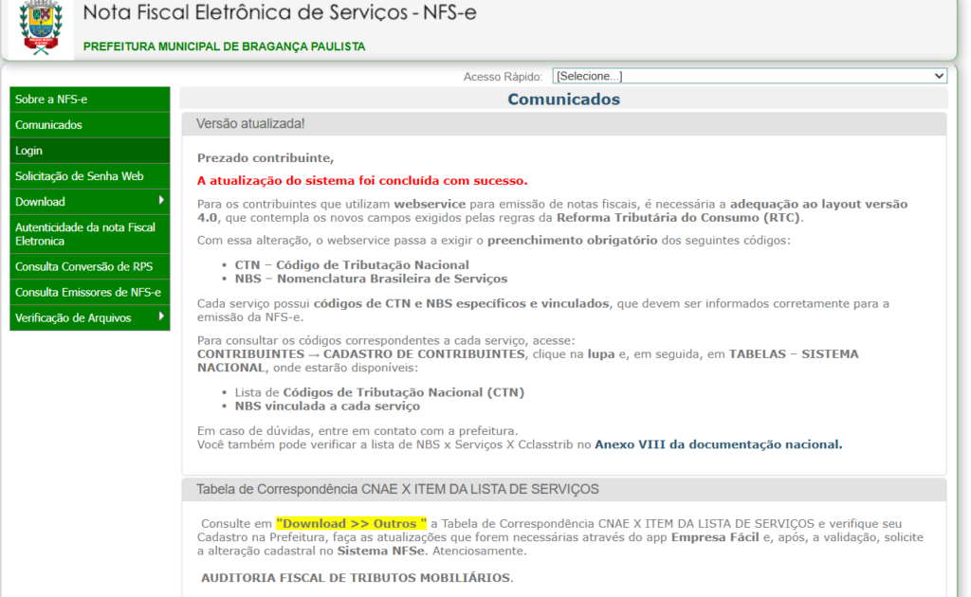
Task: Open Solicitação de Senha Web
Action: click(79, 176)
